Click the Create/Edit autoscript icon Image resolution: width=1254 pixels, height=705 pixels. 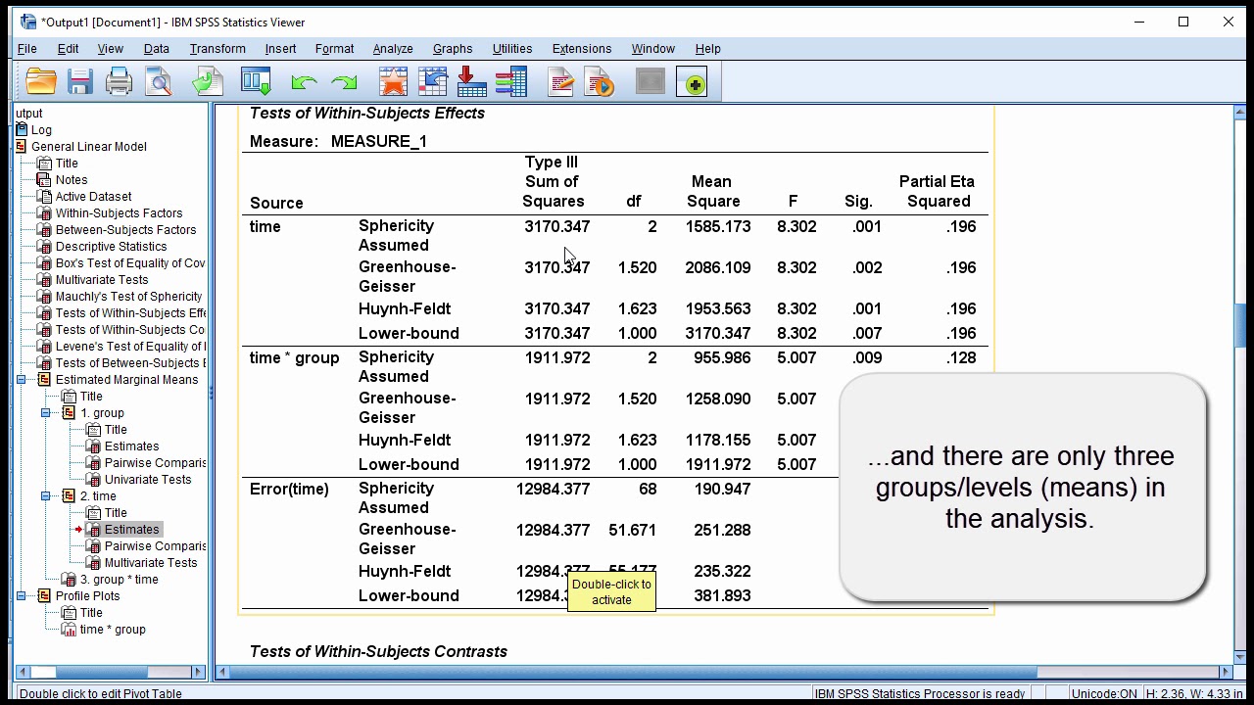[560, 82]
